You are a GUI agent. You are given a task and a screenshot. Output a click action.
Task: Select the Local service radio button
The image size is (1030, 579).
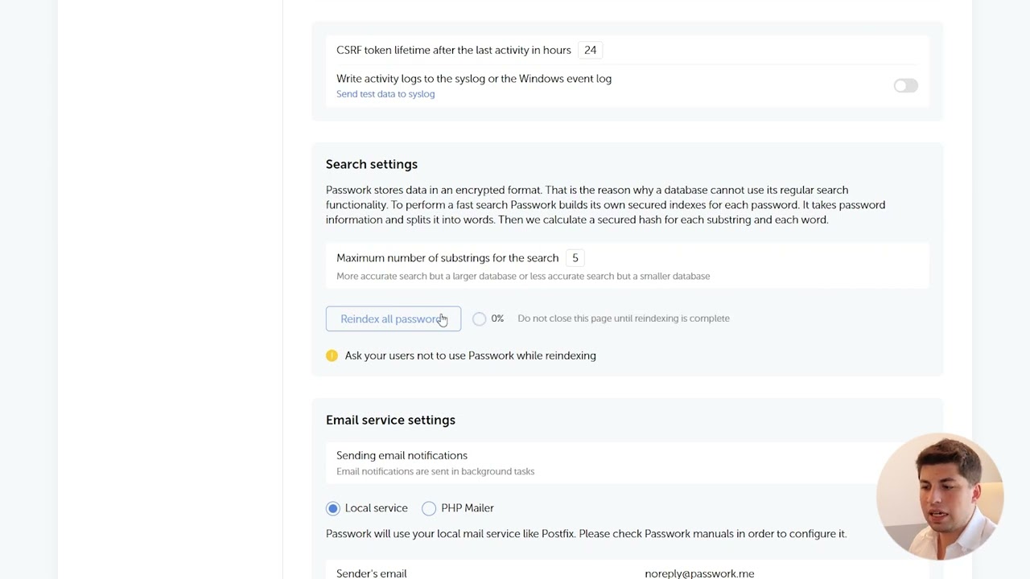333,508
